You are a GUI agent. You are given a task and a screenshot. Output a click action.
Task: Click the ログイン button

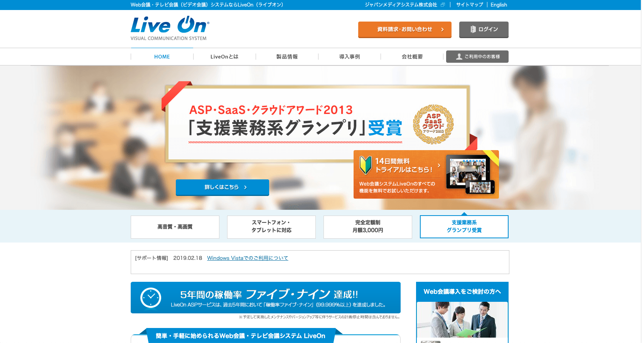[x=484, y=30]
